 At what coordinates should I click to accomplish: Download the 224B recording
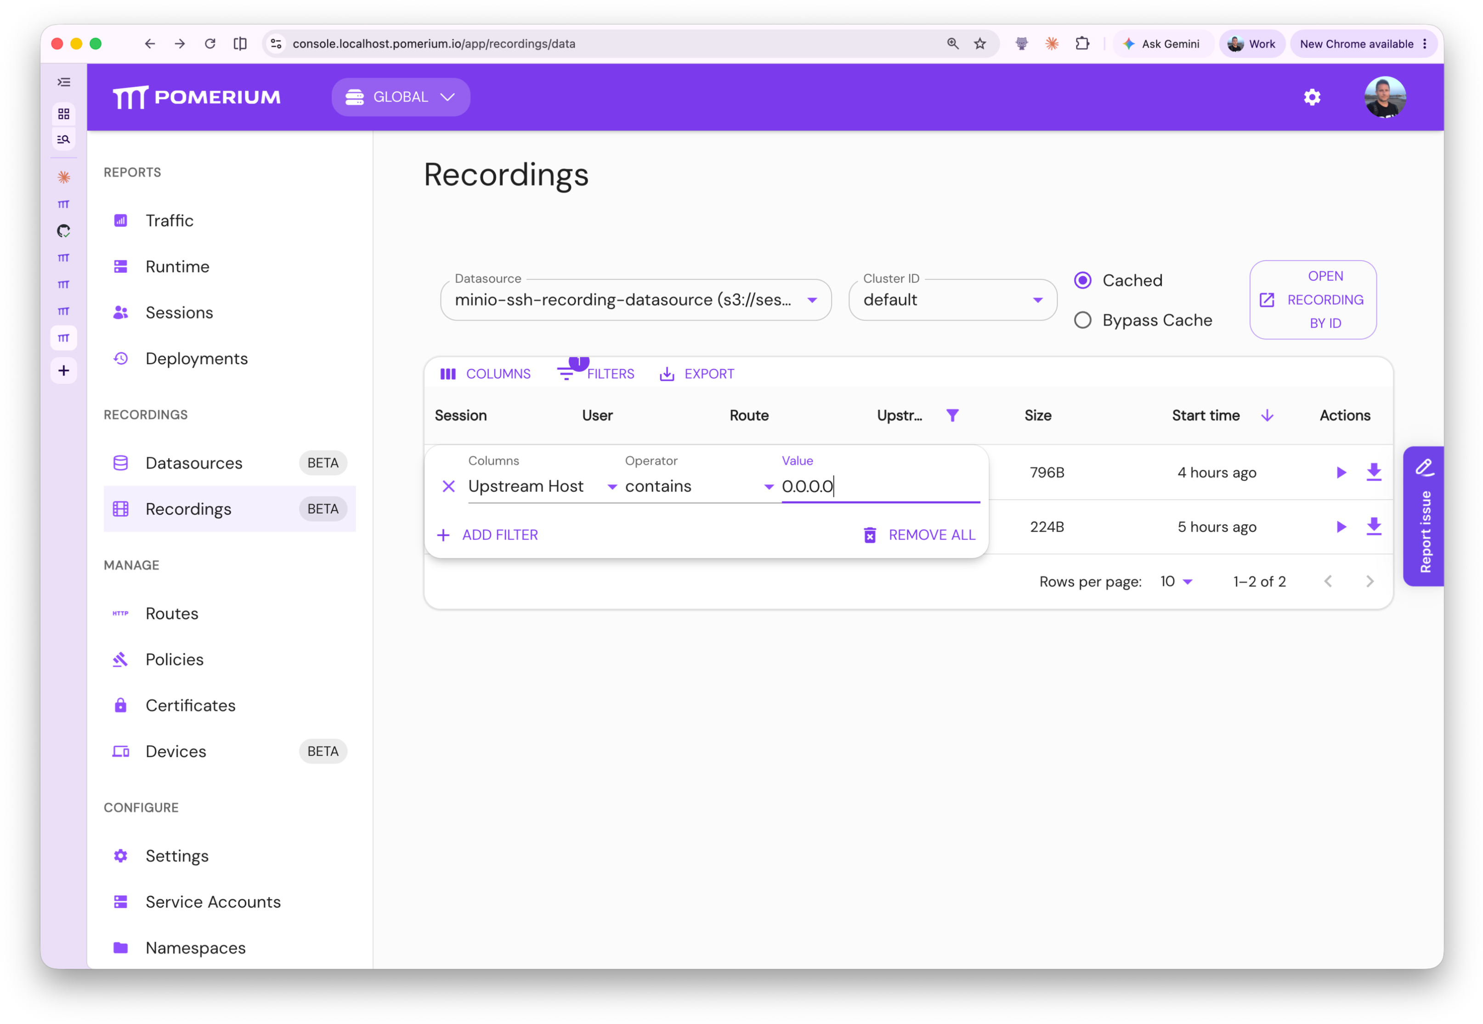click(x=1373, y=527)
